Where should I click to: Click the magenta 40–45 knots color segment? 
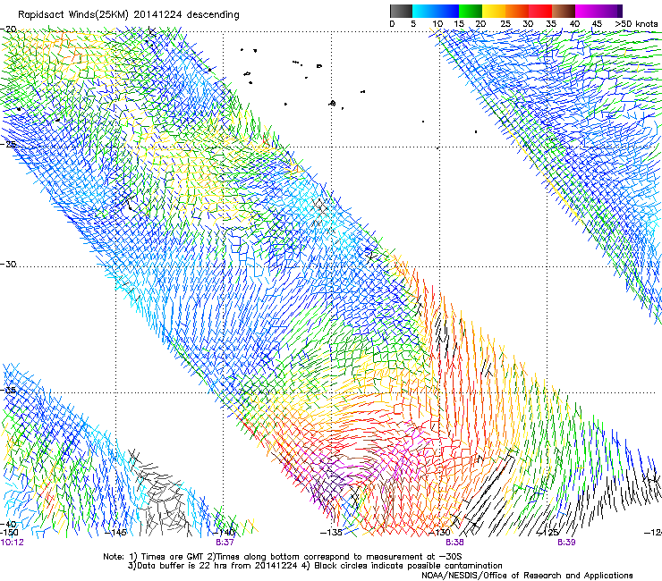[x=587, y=11]
